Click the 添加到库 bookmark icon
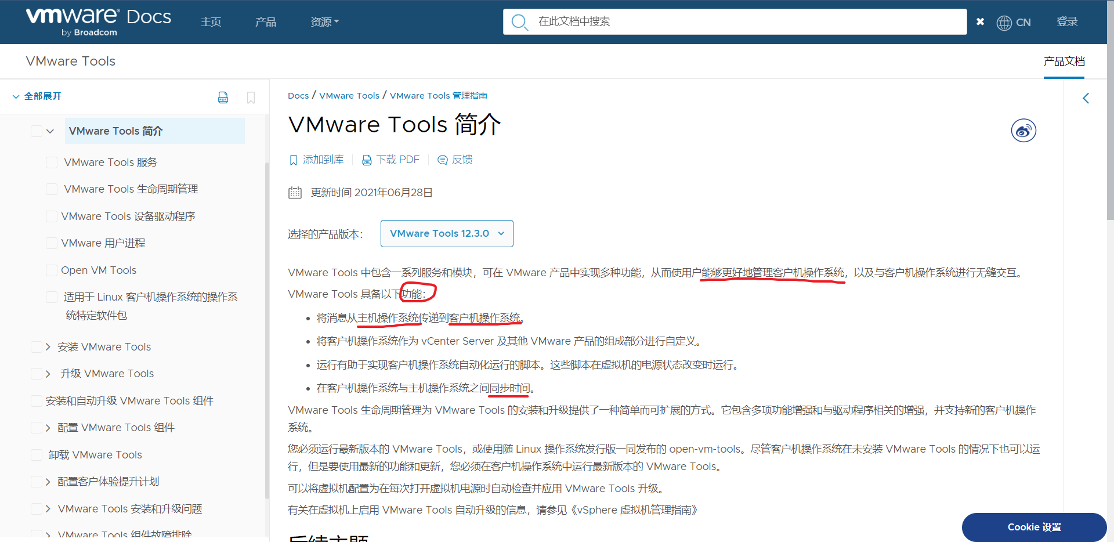The image size is (1114, 542). pos(293,160)
